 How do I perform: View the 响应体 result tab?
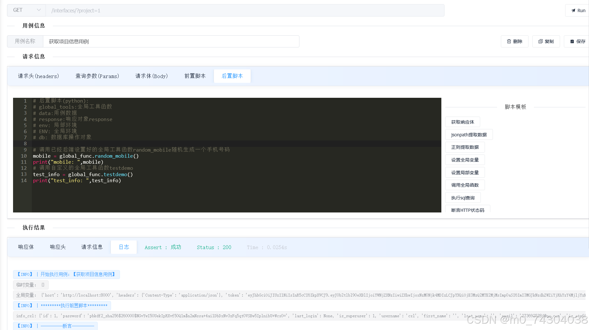point(26,247)
